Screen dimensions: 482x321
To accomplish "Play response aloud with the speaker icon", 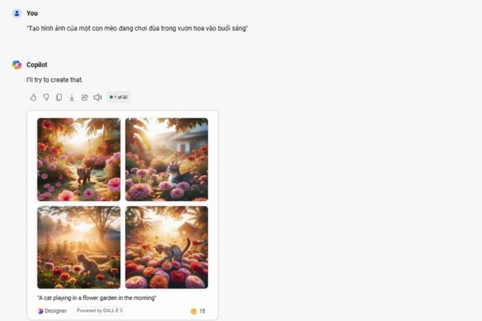I will click(97, 97).
